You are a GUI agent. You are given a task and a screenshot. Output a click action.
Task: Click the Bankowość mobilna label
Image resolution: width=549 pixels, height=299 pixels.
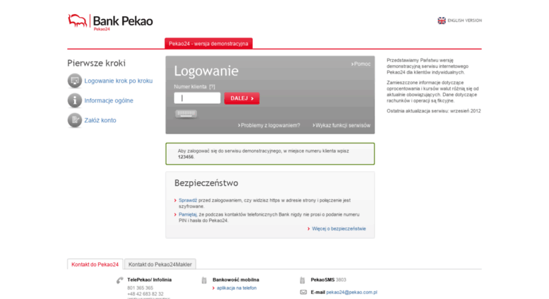click(x=235, y=280)
